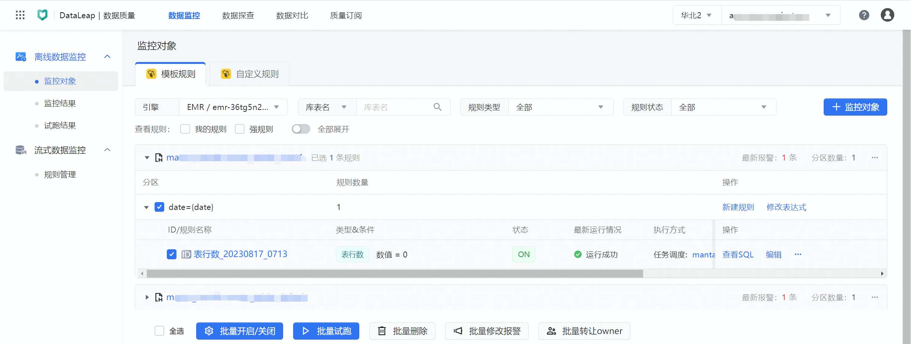Open the 库表名 search type dropdown
This screenshot has height=344, width=911.
(327, 107)
